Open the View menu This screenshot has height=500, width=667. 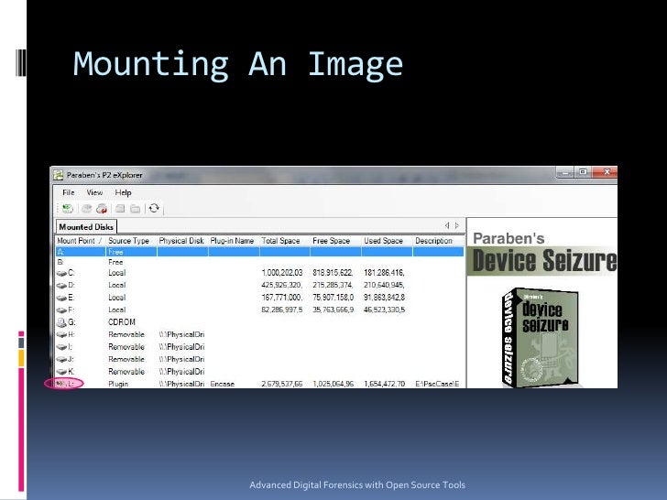coord(94,192)
